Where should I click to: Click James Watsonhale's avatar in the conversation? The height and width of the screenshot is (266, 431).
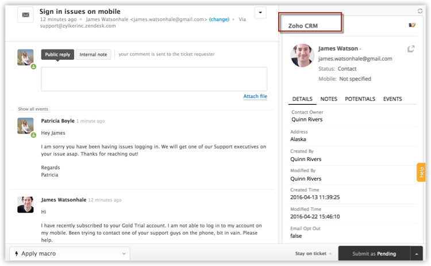25,204
